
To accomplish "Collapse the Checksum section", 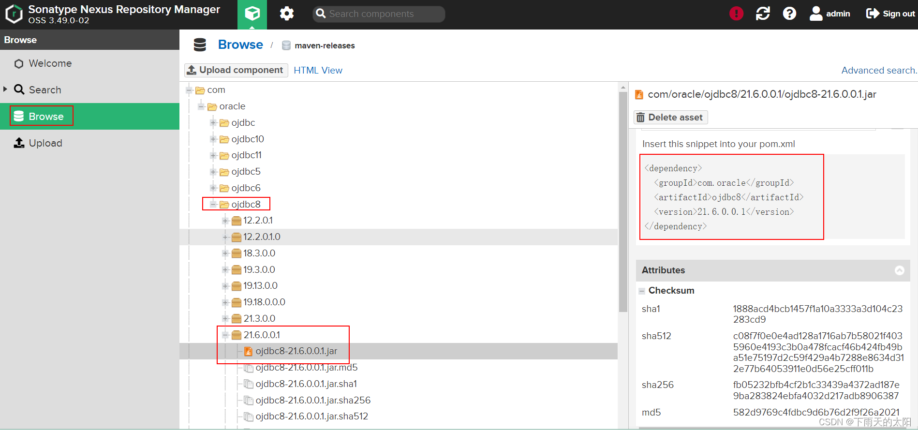I will 642,291.
